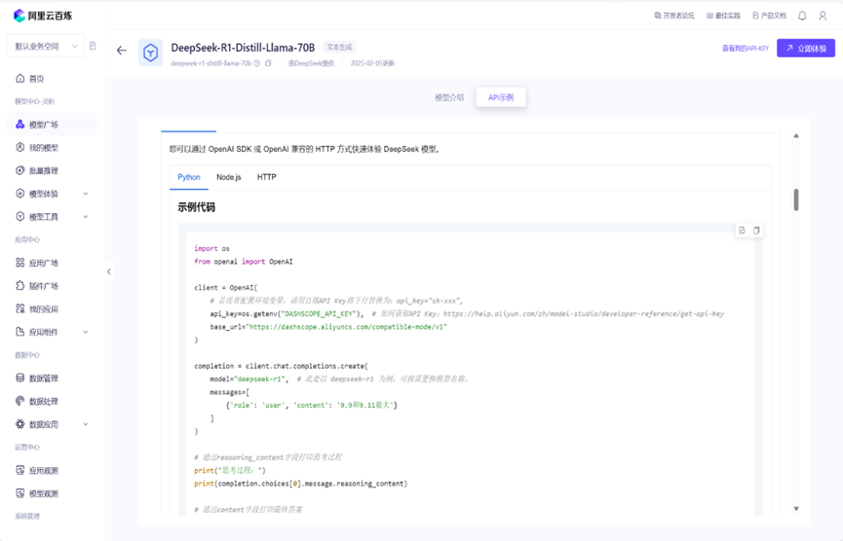Click the vertical scrollbar thumb
This screenshot has width=843, height=541.
tap(796, 199)
